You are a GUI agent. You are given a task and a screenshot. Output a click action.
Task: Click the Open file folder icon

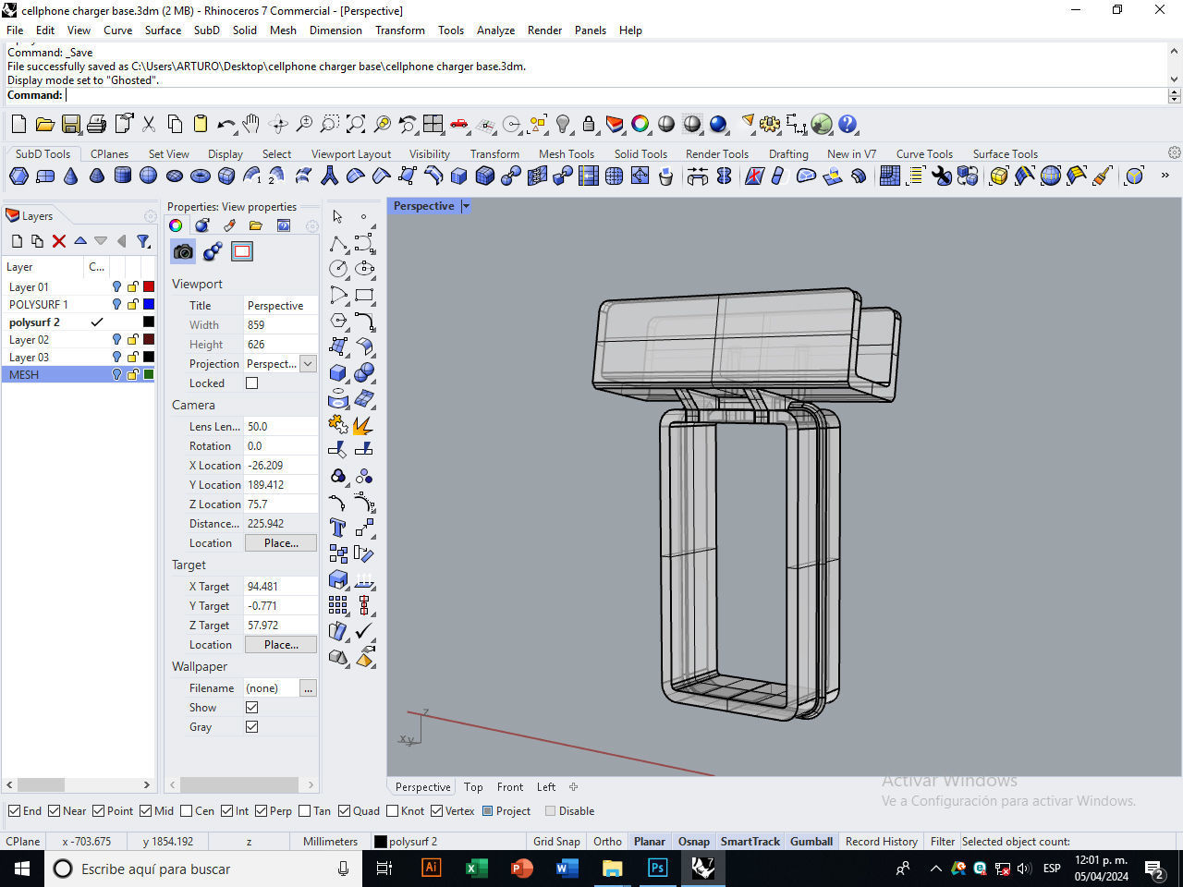pyautogui.click(x=44, y=124)
